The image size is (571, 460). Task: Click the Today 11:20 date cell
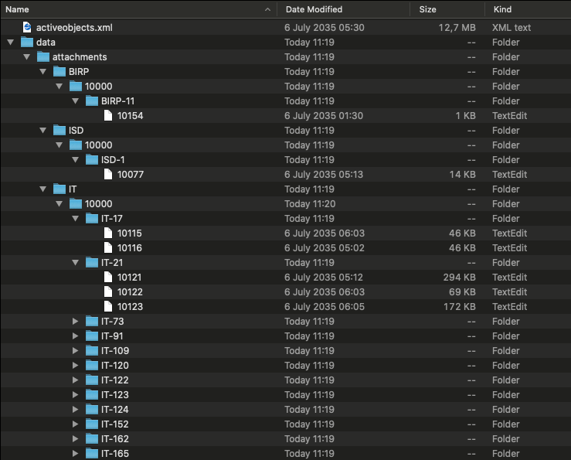click(x=310, y=204)
